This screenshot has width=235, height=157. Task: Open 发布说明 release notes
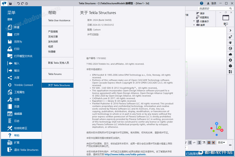pos(53,41)
